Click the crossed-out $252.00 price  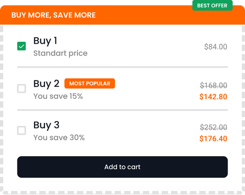tap(214, 127)
